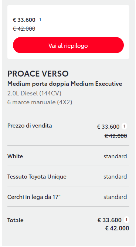Select the White color row
Screen dimensions: 136x247
coord(68,156)
